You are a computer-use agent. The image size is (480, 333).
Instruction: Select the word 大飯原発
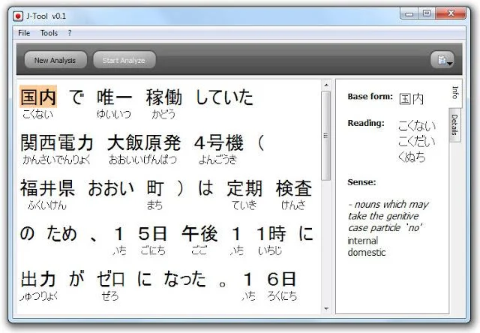tap(144, 142)
